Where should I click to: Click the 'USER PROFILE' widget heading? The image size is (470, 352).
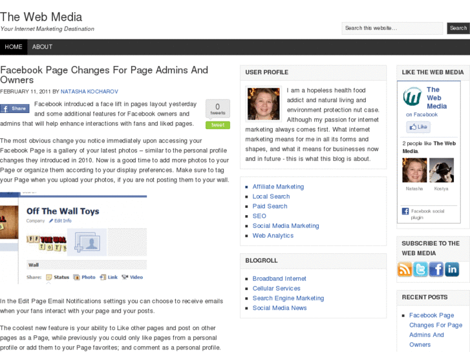[x=267, y=72]
